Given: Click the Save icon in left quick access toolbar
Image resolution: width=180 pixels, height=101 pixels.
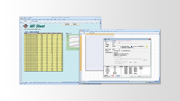Looking at the screenshot, I should point(24,18).
